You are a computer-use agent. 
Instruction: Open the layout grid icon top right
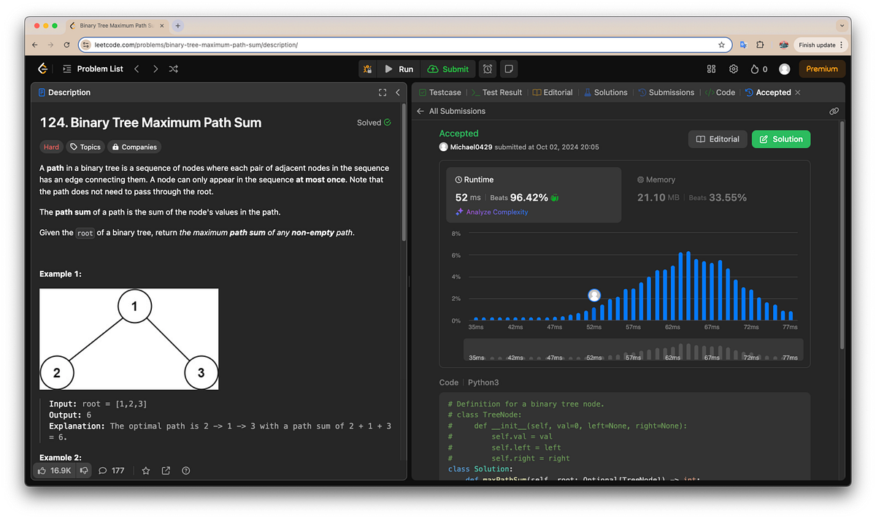(711, 69)
